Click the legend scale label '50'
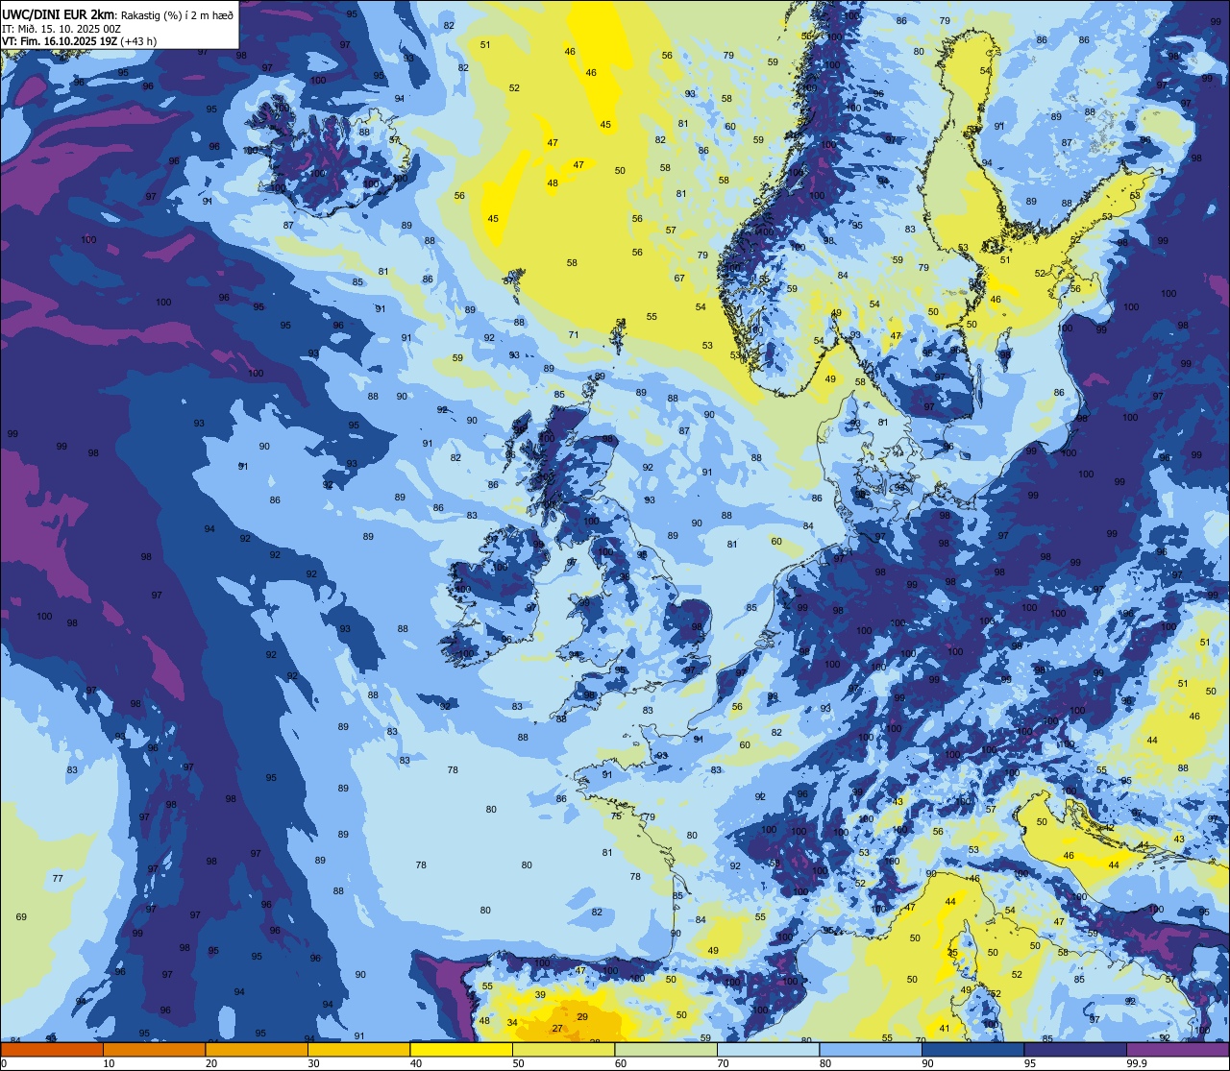Image resolution: width=1230 pixels, height=1071 pixels. (x=518, y=1063)
